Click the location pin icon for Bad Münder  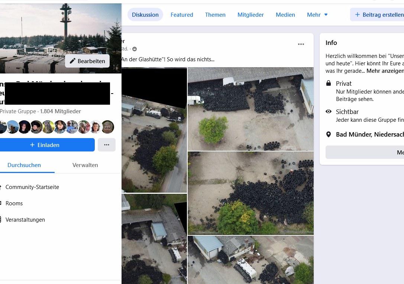click(329, 134)
